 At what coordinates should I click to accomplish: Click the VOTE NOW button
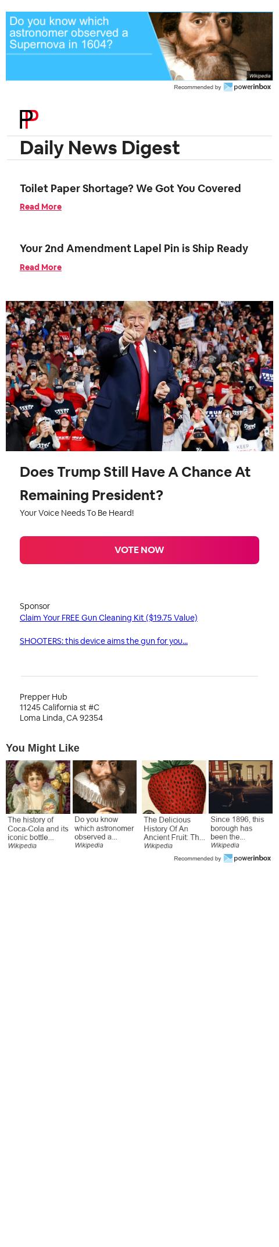pyautogui.click(x=139, y=550)
